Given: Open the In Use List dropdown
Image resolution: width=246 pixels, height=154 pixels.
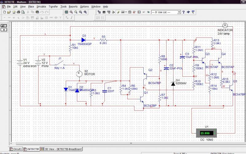Looking at the screenshot, I should coord(179,12).
